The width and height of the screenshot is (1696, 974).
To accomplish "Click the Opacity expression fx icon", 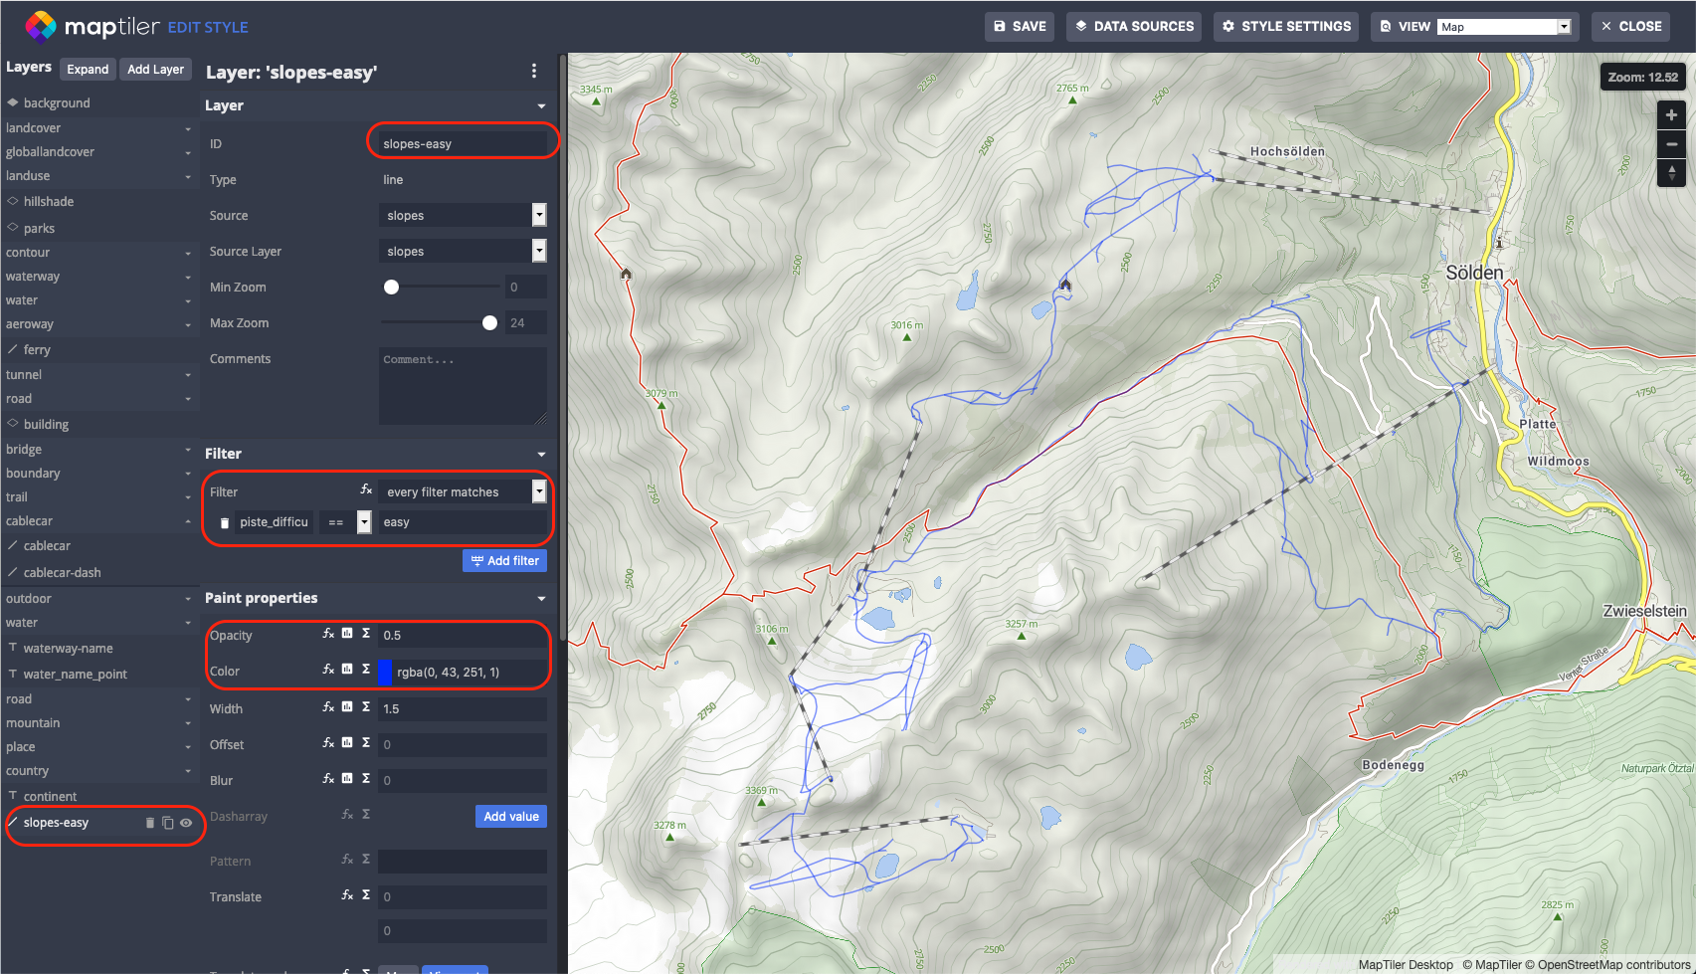I will click(x=328, y=634).
